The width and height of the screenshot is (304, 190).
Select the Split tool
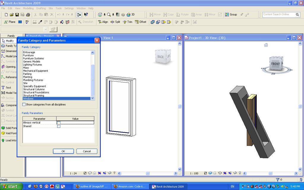(115, 22)
